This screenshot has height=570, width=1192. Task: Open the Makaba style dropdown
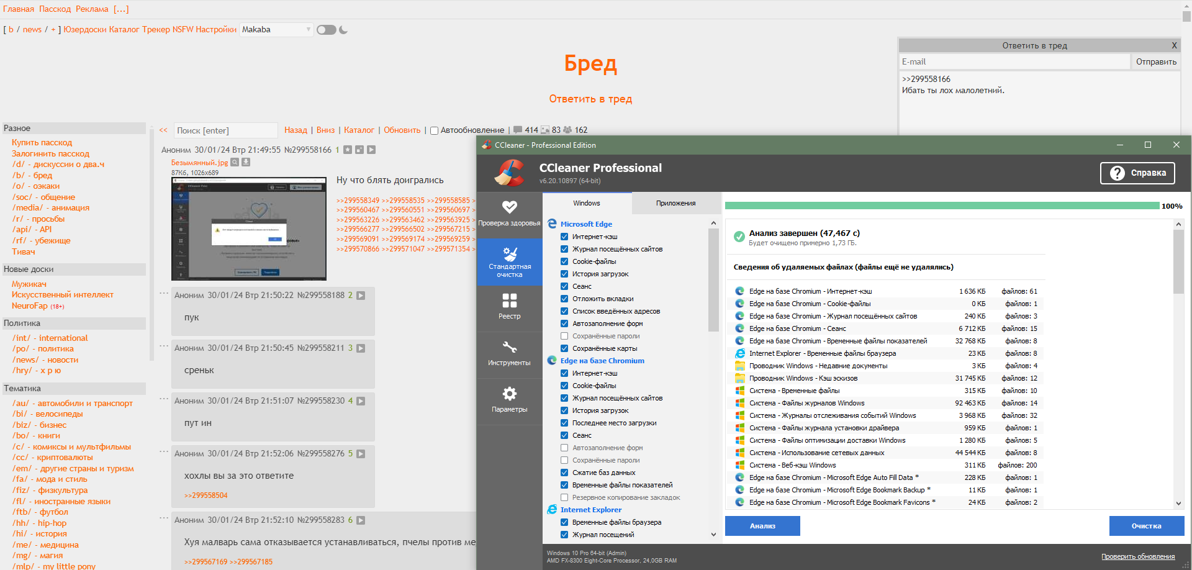tap(276, 29)
